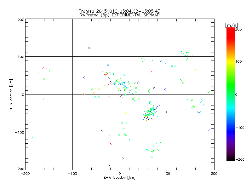The height and width of the screenshot is (189, 252).
Task: Click the black bottom end of colorbar
Action: [x=231, y=158]
